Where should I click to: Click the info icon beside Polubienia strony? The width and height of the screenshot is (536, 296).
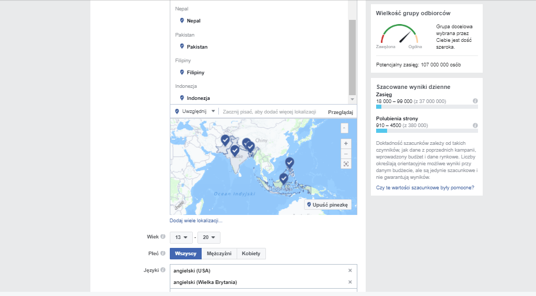pos(475,126)
